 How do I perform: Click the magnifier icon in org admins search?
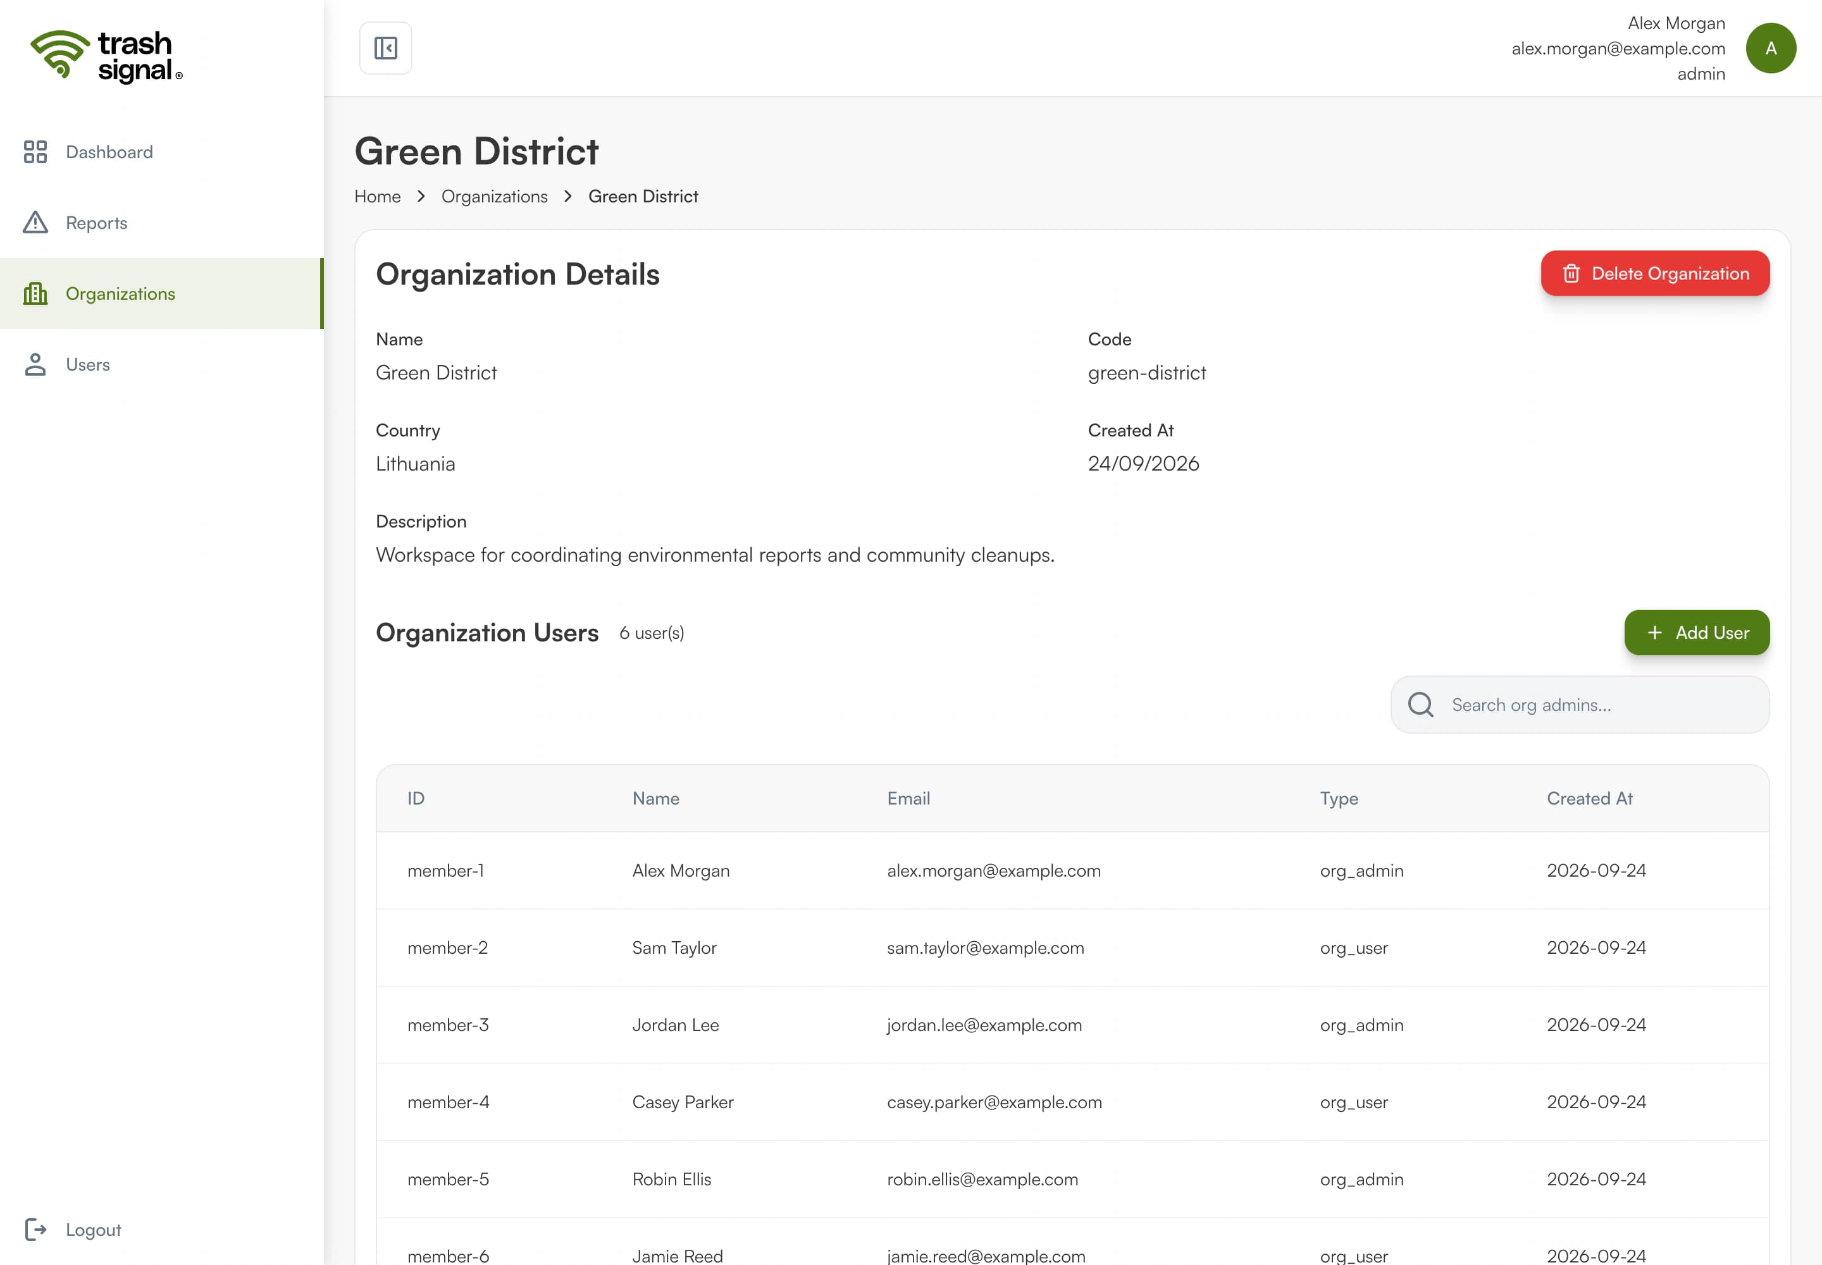click(x=1420, y=705)
